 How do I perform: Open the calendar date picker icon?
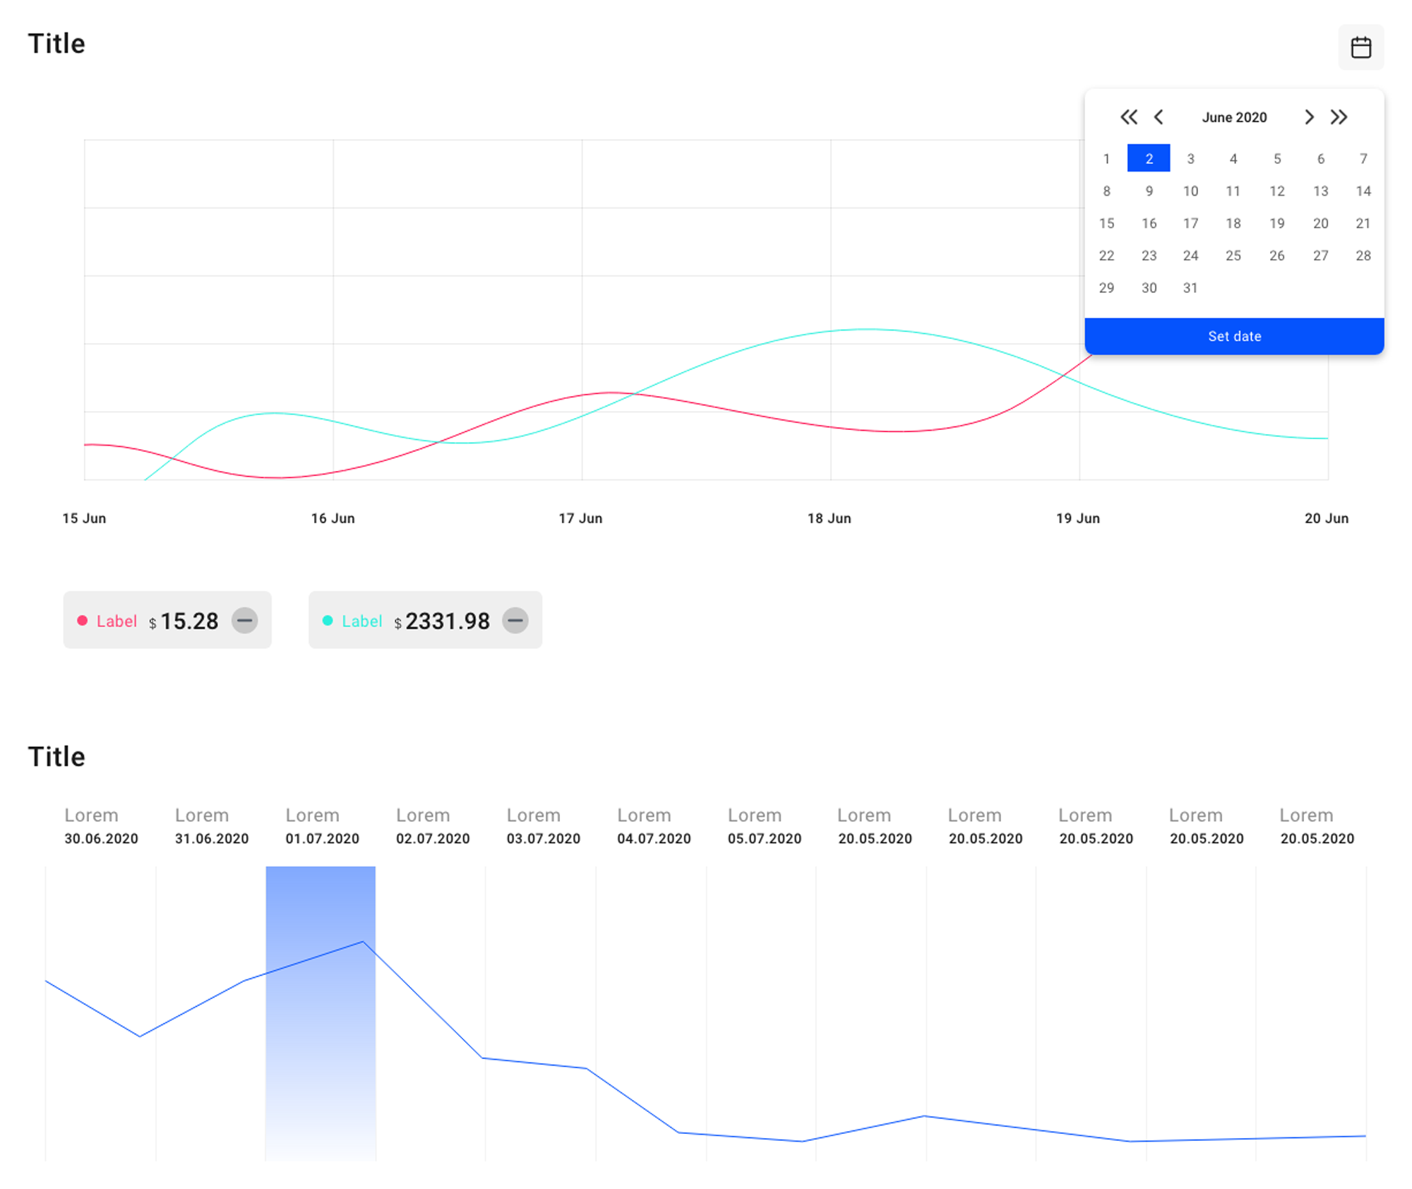pos(1360,47)
